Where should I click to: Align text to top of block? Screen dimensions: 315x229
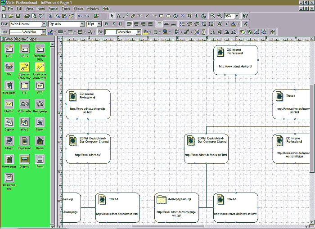[159, 24]
